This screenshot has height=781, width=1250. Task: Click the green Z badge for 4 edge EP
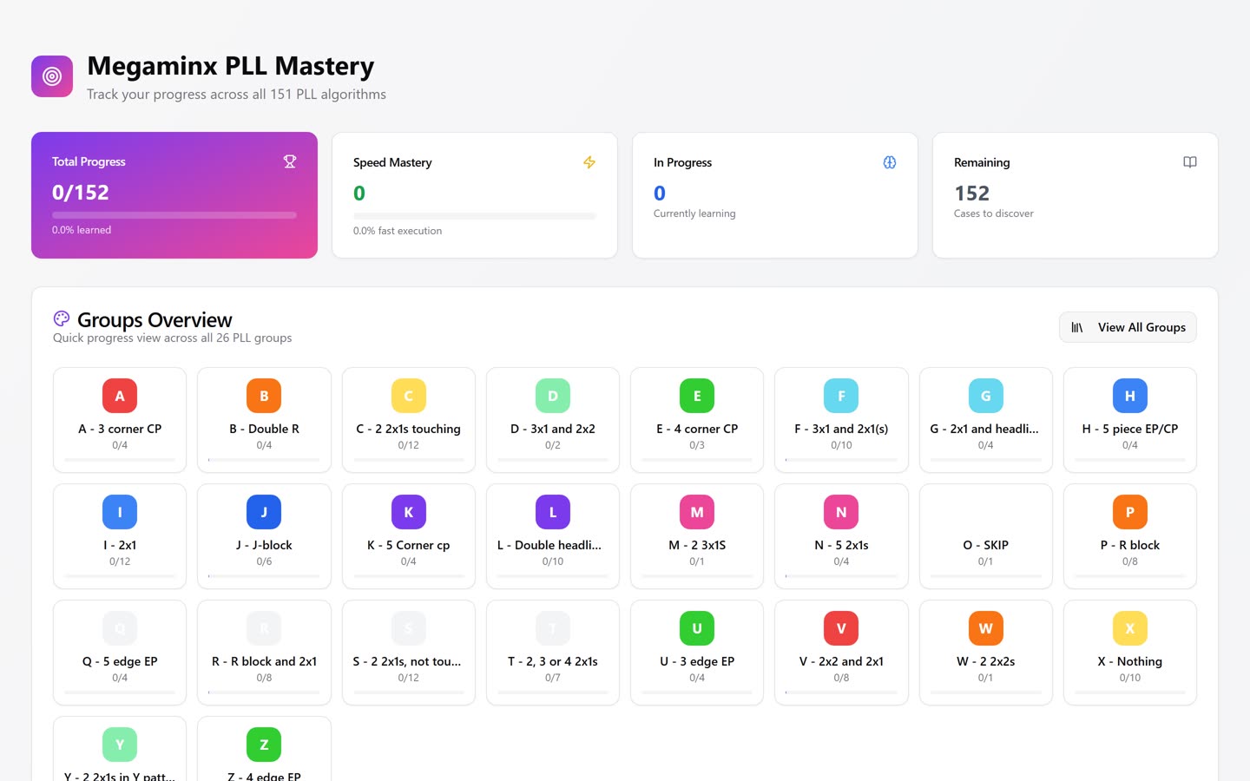264,745
